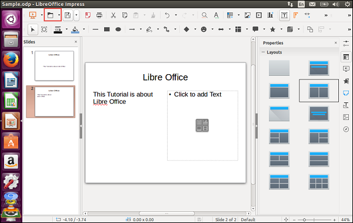Expand the Fill Color dropdown arrow
Viewport: 353px width, 223px height.
tap(84, 29)
